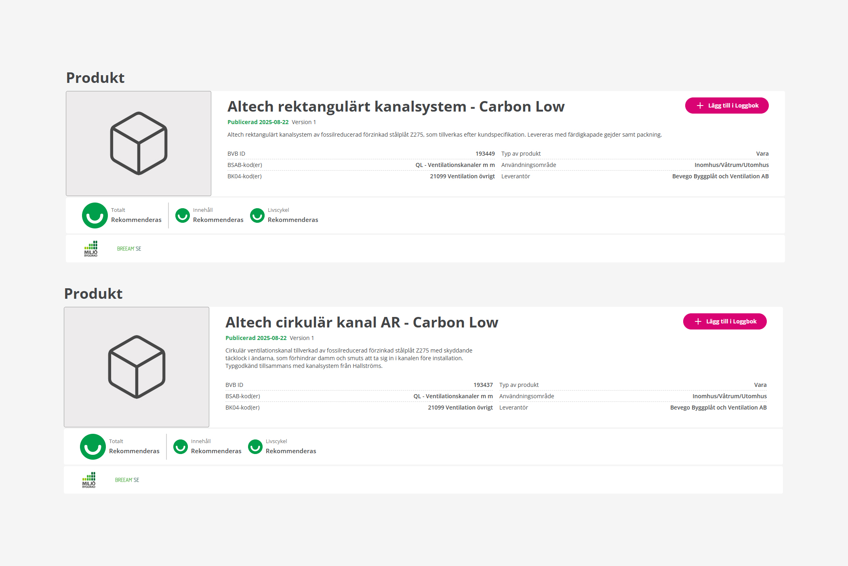This screenshot has width=848, height=566.
Task: Click BREEAM SE logo under cirkulär kanal AR
Action: point(127,480)
